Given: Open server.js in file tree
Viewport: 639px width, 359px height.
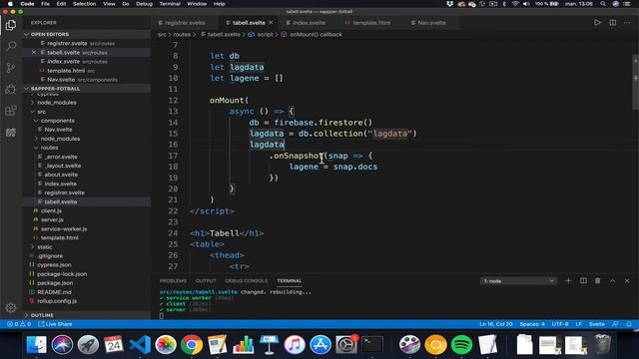Looking at the screenshot, I should (52, 219).
